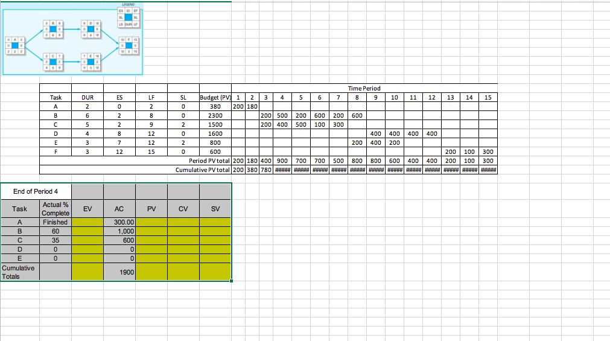The width and height of the screenshot is (610, 341).
Task: Select the "Actual % Complete" header cell
Action: click(x=56, y=209)
